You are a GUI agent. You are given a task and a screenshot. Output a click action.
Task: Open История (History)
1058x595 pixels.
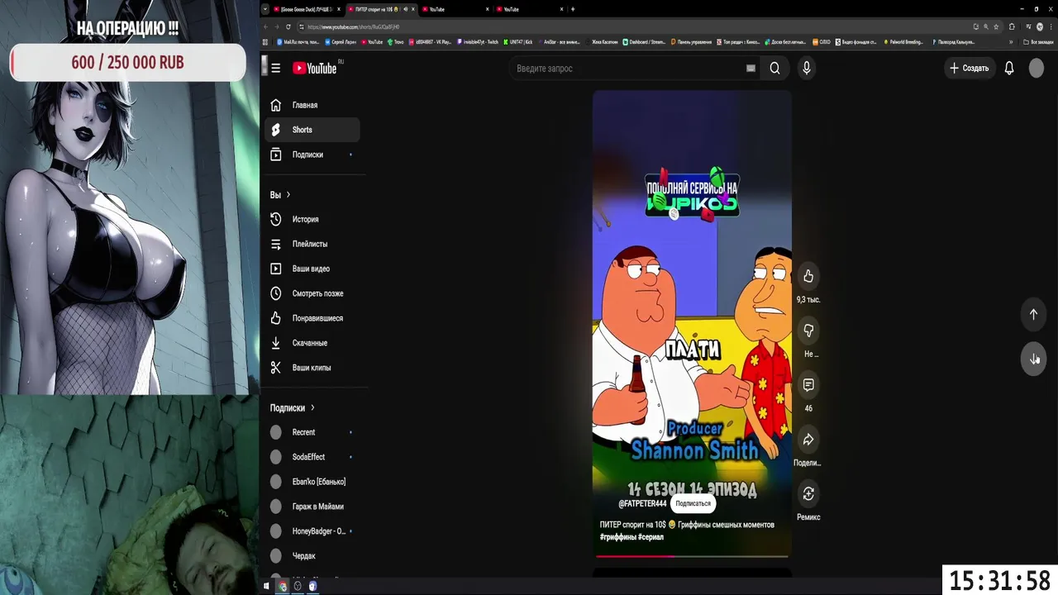(312, 219)
